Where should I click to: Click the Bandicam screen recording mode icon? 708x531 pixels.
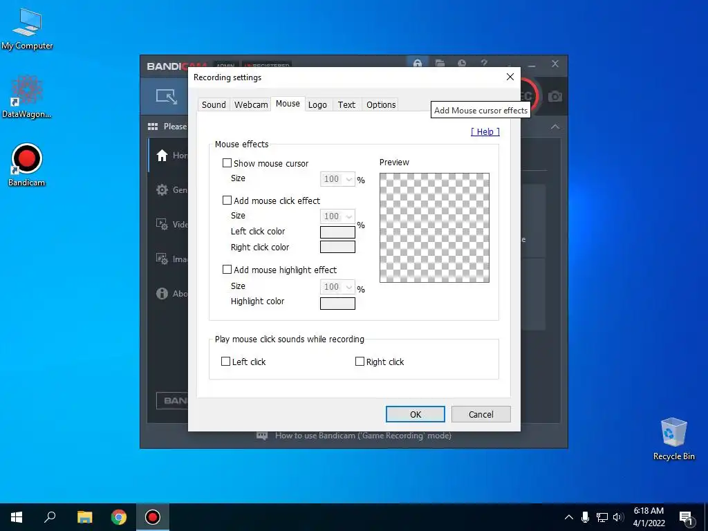point(167,96)
